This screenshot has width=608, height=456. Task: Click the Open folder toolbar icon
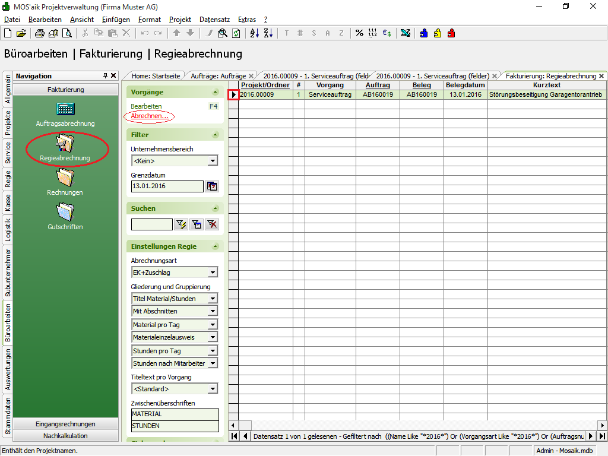point(21,33)
